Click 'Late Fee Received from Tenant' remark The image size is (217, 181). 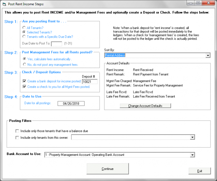click(154, 96)
